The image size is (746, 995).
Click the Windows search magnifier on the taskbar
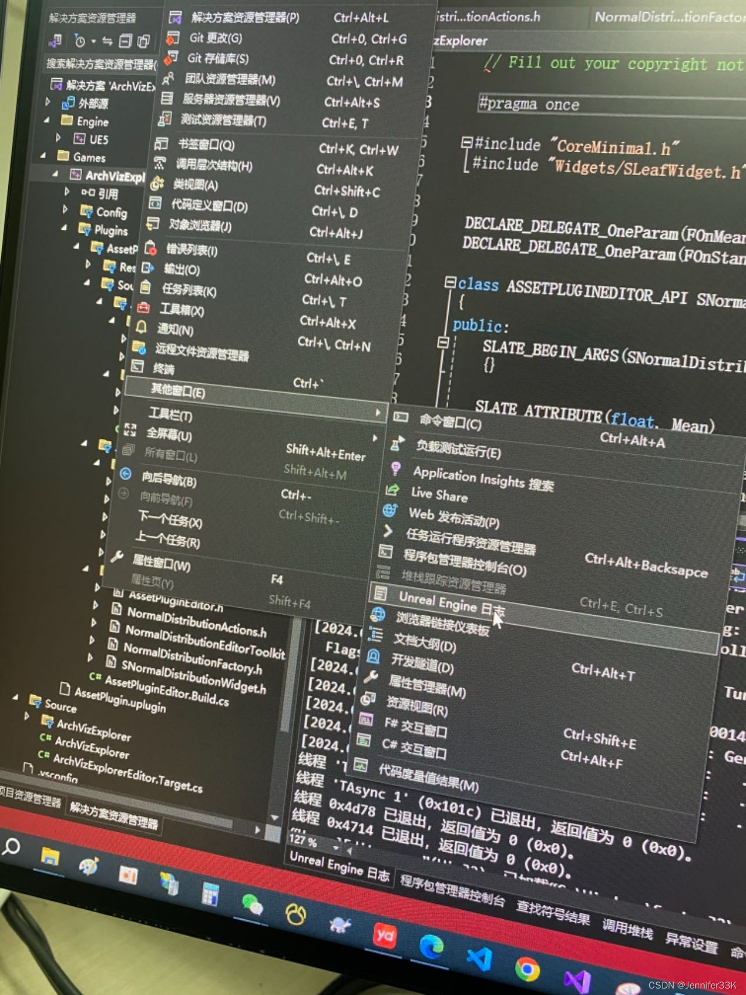click(10, 846)
